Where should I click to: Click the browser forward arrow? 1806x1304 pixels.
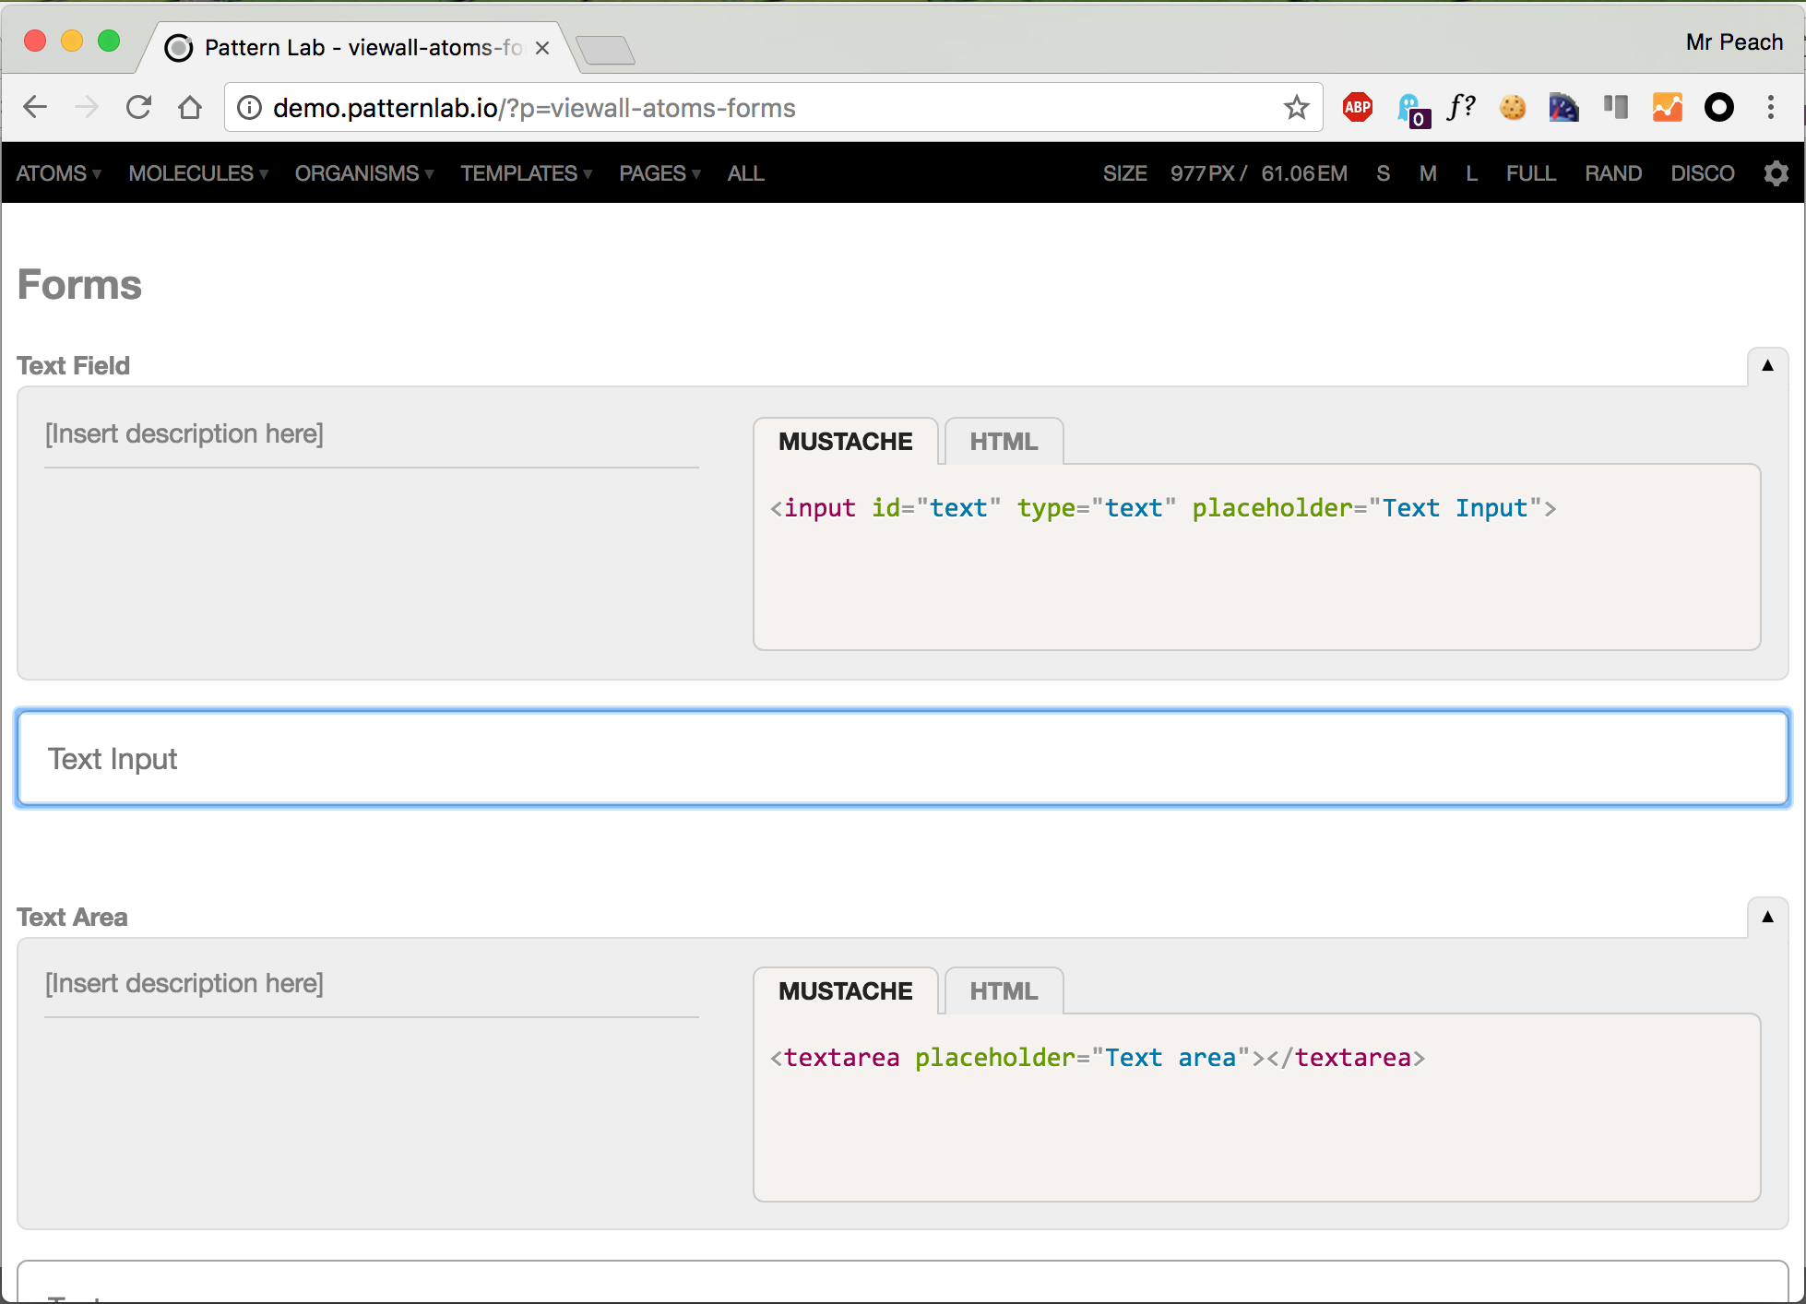[x=87, y=108]
